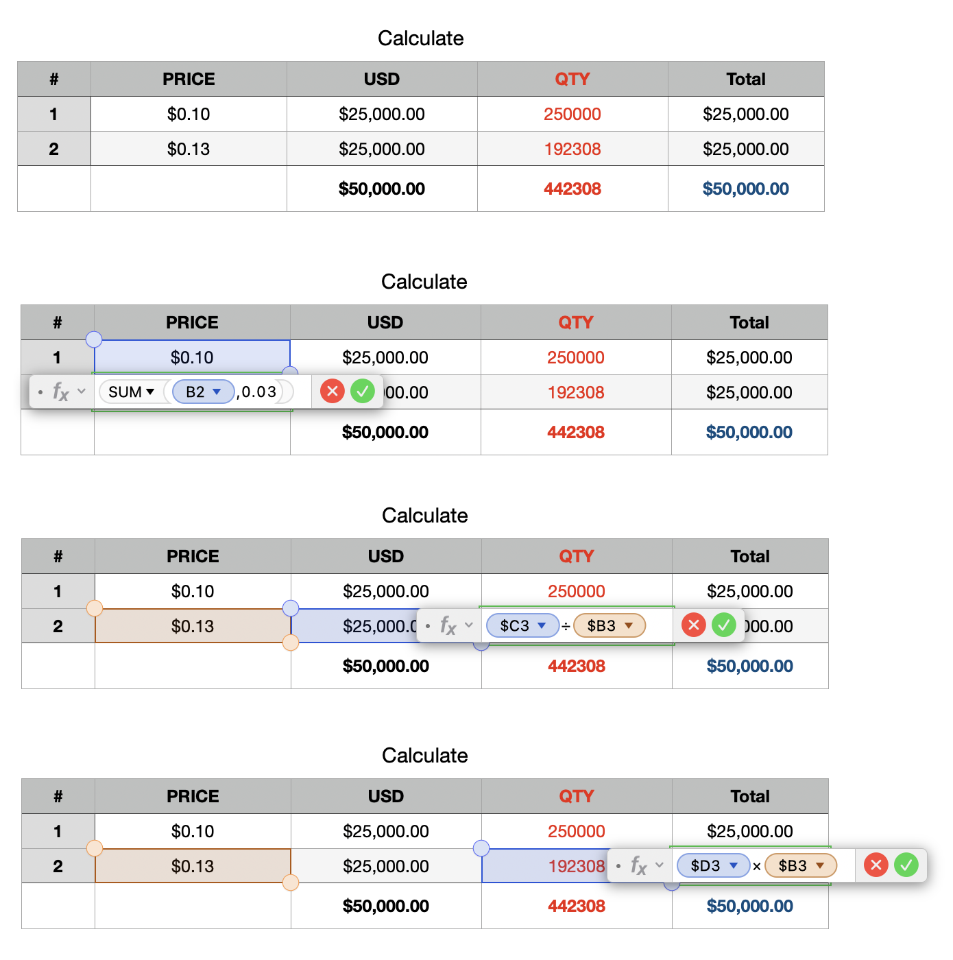This screenshot has width=953, height=960.
Task: Open the $B3 token dropdown in division formula
Action: coord(629,625)
